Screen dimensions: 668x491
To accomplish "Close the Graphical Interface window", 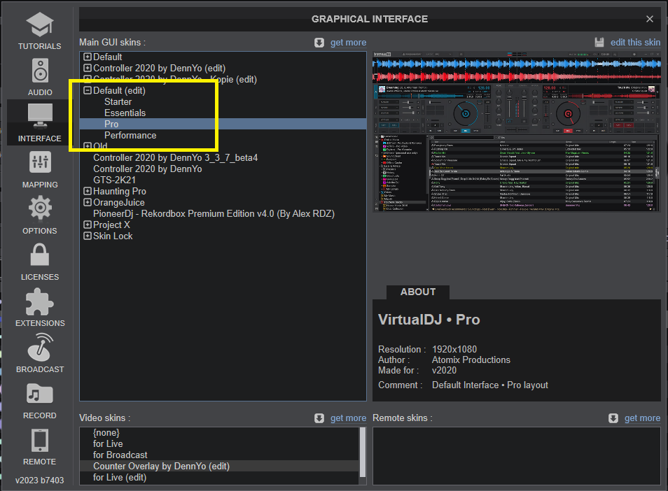I will (650, 19).
